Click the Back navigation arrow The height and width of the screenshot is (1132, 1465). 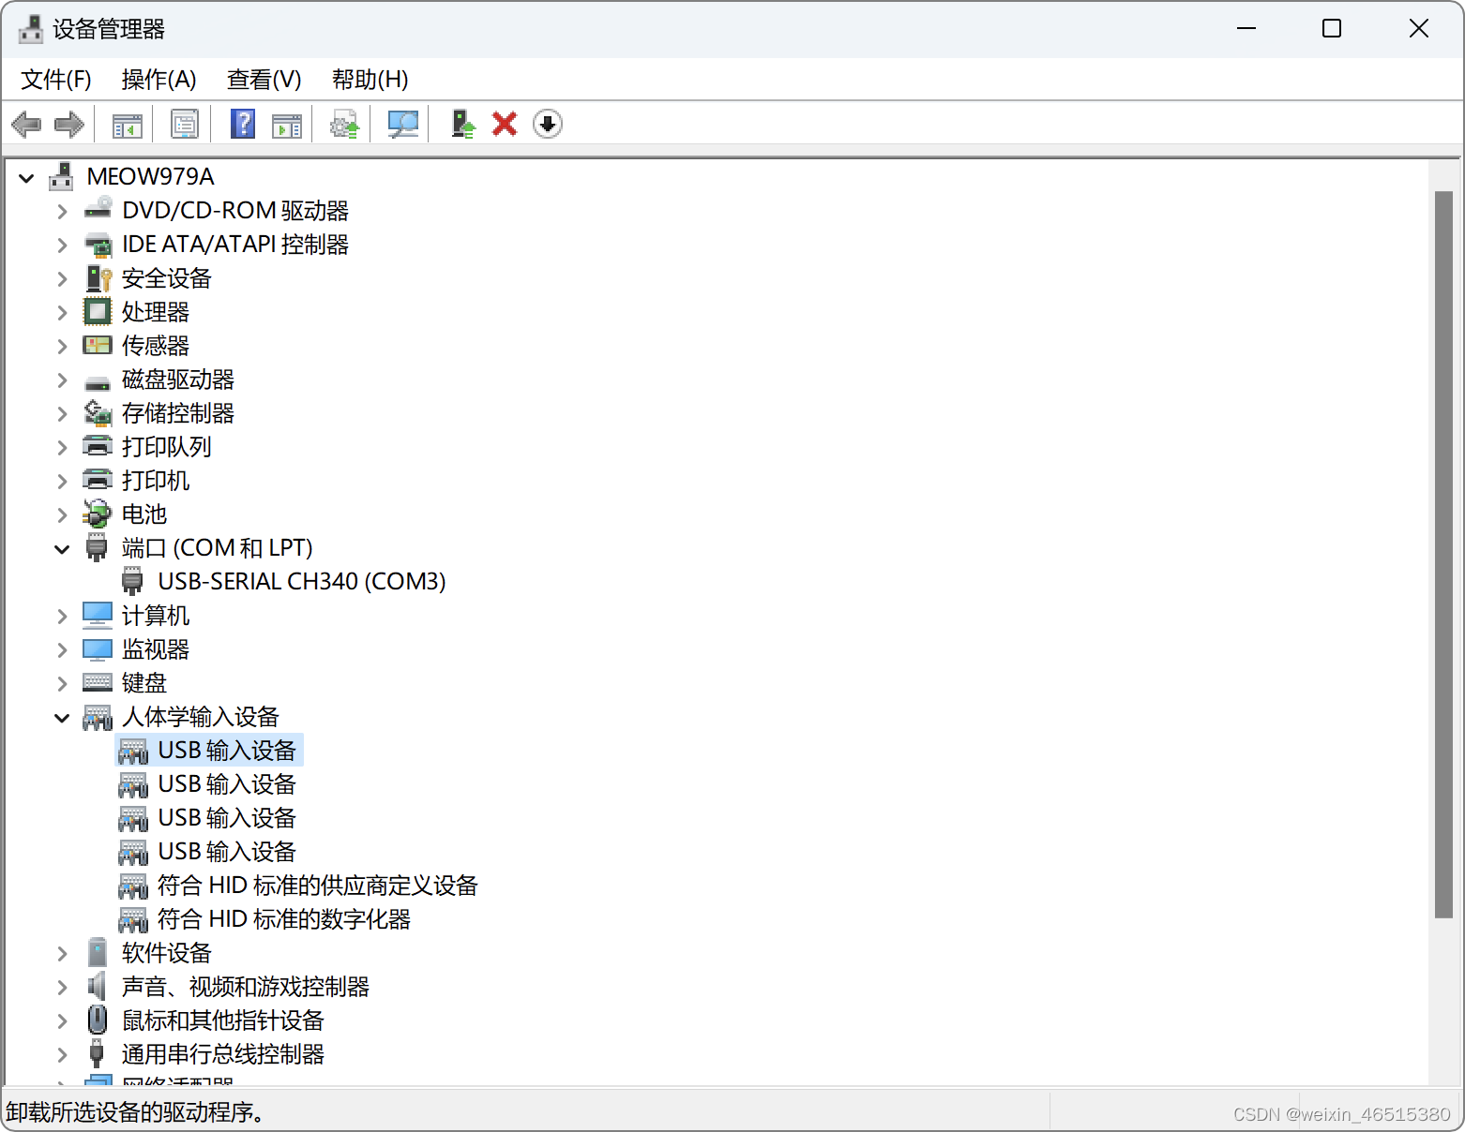[x=26, y=124]
